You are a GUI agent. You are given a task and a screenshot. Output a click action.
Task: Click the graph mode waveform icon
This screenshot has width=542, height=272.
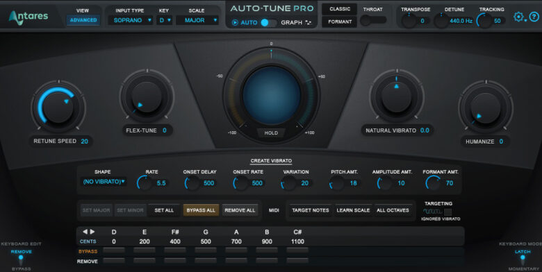(x=308, y=22)
